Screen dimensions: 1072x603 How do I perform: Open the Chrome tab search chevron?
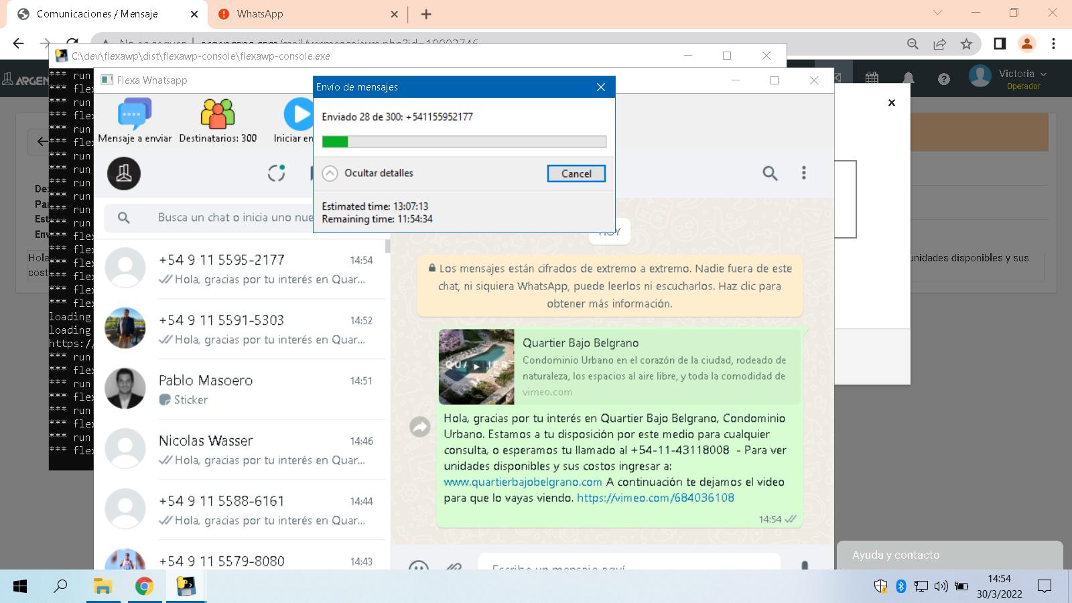click(937, 13)
